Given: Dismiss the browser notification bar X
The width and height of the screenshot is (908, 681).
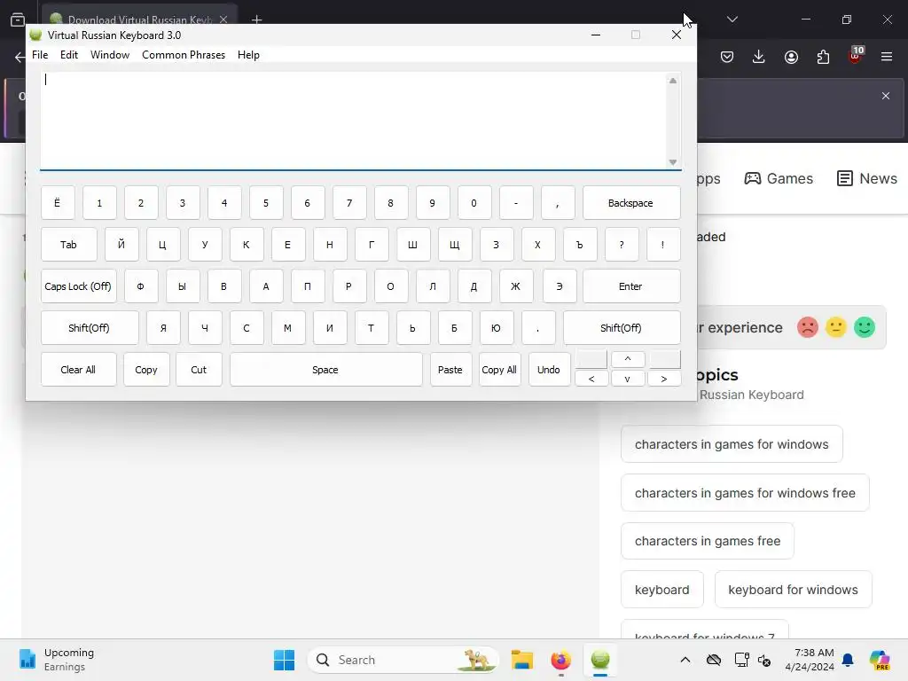Looking at the screenshot, I should tap(886, 96).
